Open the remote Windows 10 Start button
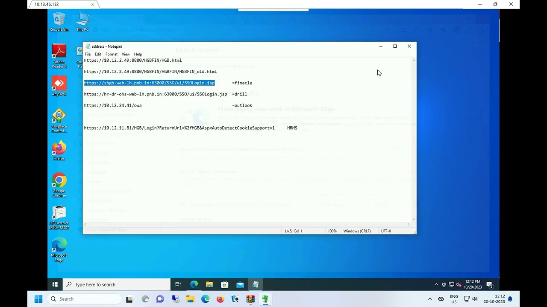 pos(55,284)
